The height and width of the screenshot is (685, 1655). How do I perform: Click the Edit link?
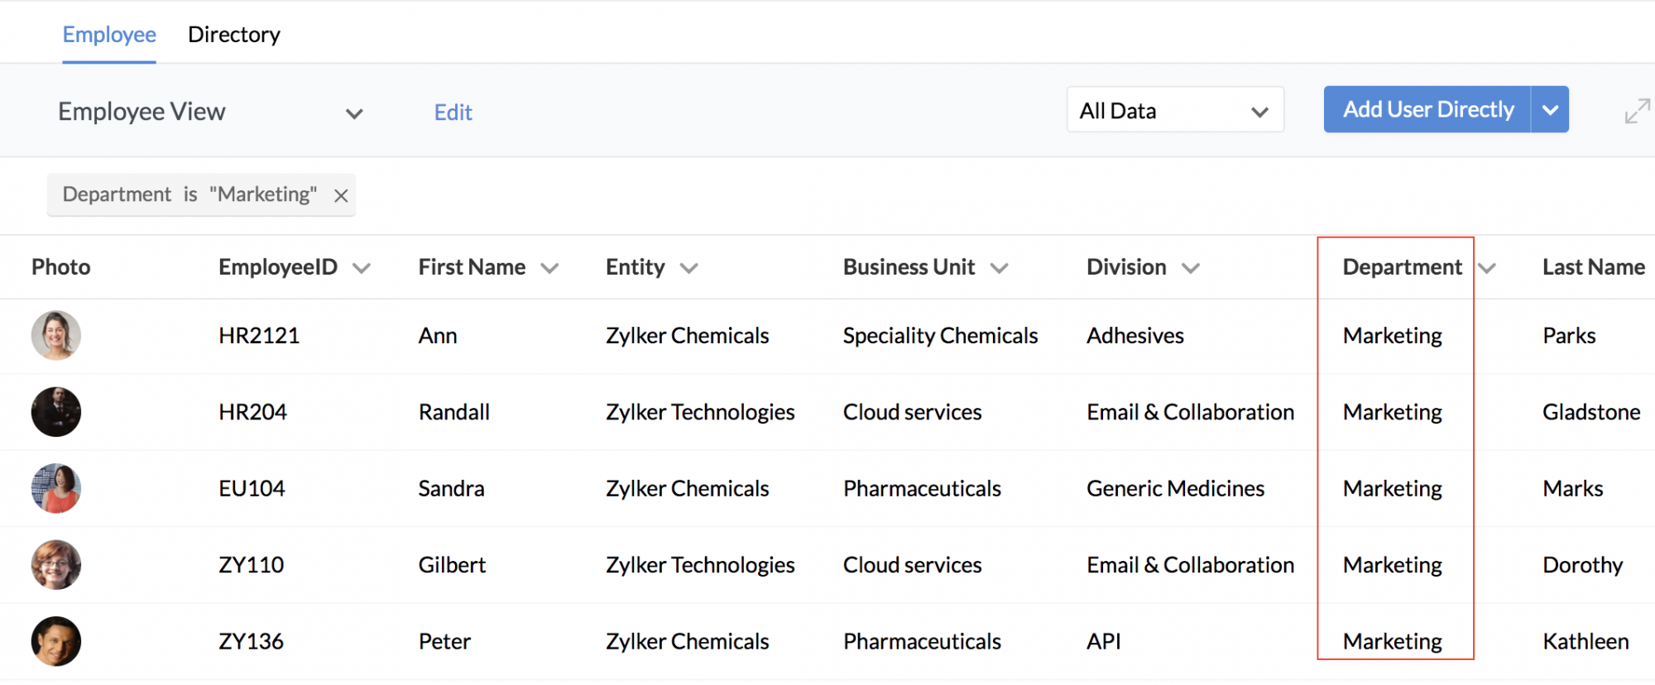[453, 113]
